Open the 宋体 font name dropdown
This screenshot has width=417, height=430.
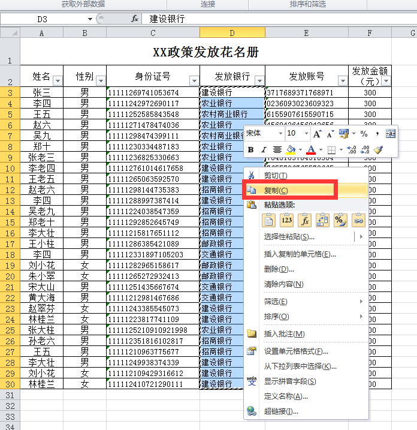pyautogui.click(x=280, y=134)
